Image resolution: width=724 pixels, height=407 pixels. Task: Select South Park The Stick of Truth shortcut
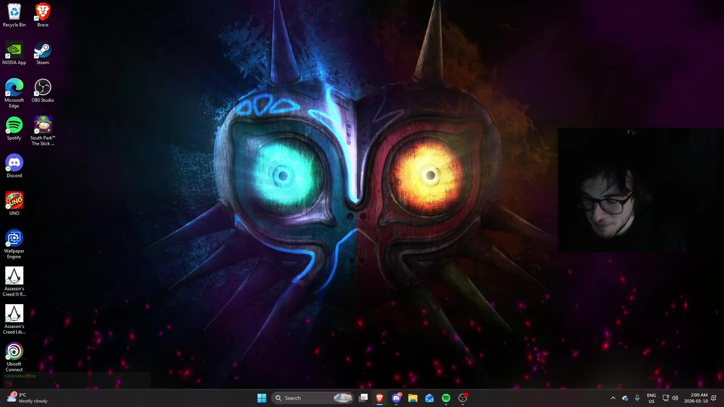(x=42, y=131)
